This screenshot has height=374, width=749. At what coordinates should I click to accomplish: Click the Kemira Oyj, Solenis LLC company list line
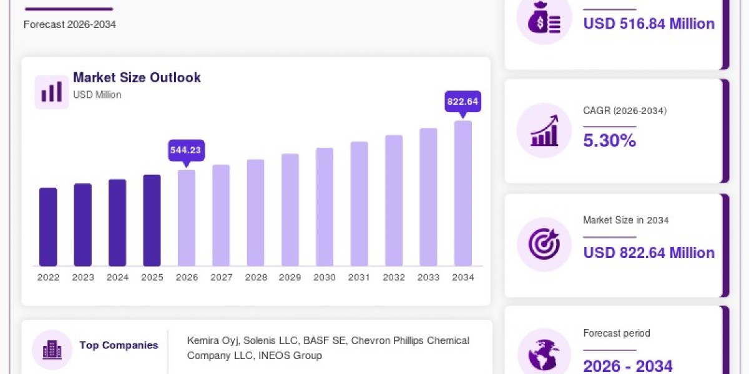328,340
